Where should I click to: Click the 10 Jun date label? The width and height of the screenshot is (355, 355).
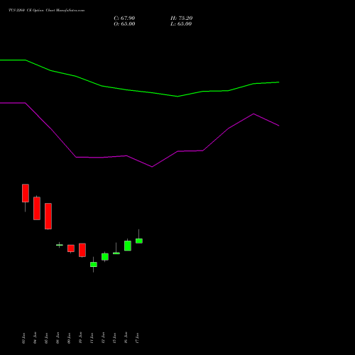80,338
